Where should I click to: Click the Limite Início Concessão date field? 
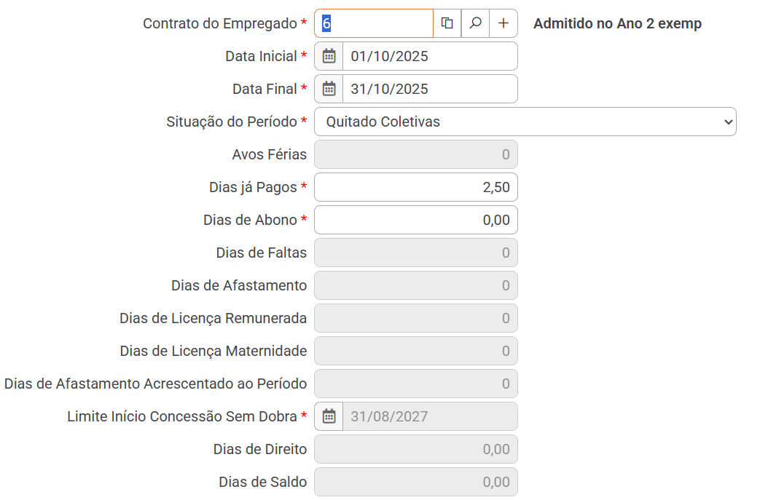pos(430,416)
